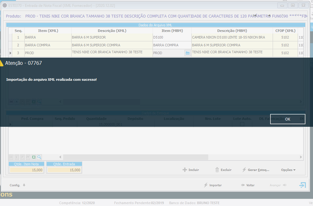Screen dimensions: 313x206
Task: Click the Avançar button label
Action: click(x=275, y=185)
